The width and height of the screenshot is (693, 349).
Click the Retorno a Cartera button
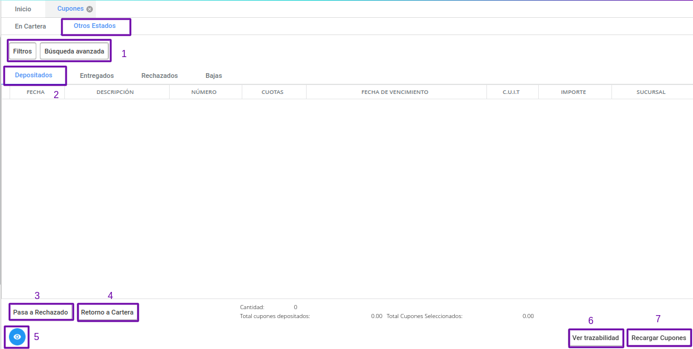[x=107, y=312]
